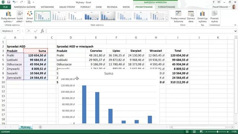Click into the formula bar input
This screenshot has height=134, width=238.
coord(140,31)
